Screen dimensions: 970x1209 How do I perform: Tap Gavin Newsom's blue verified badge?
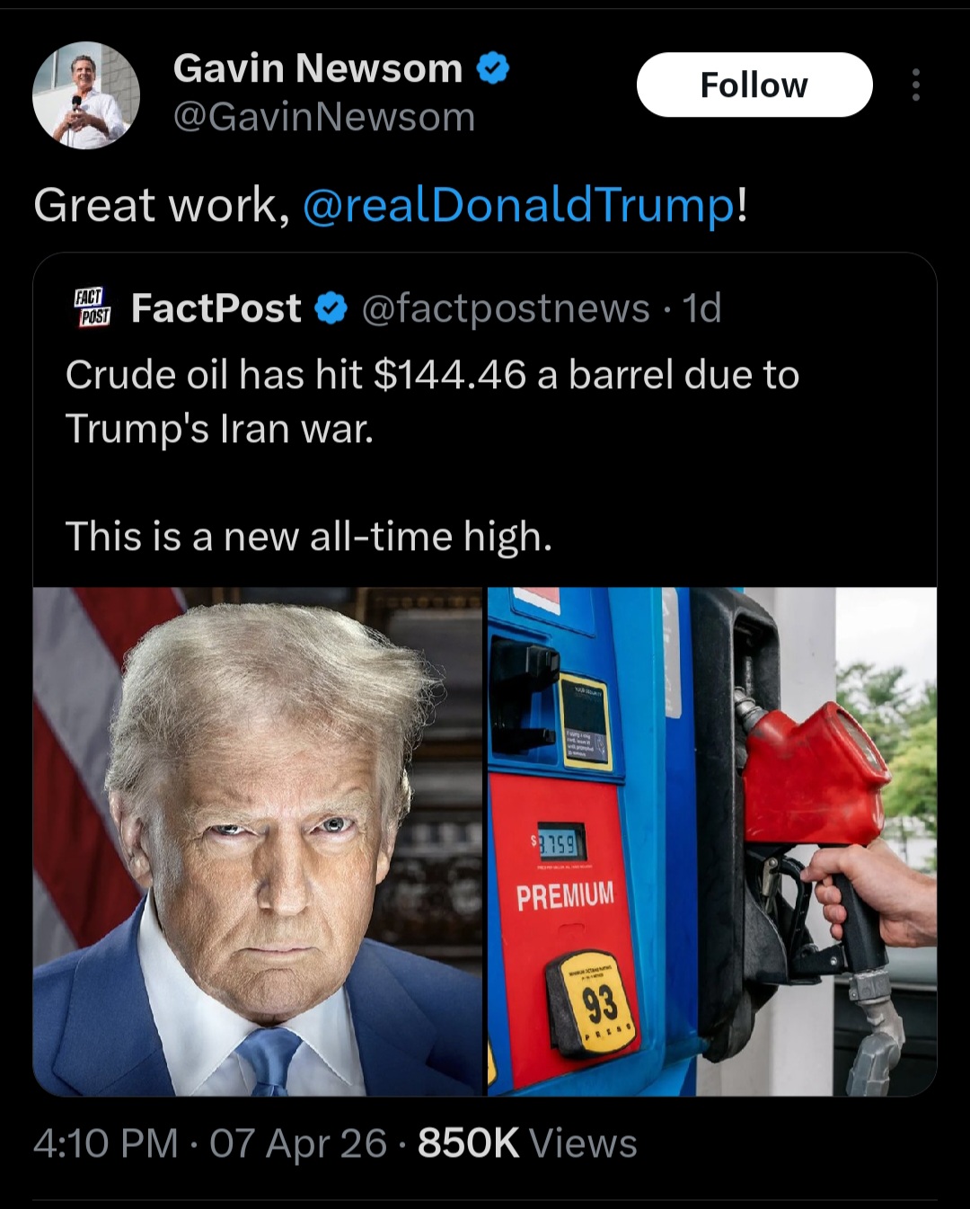[492, 68]
